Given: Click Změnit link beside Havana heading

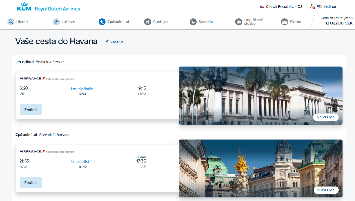Looking at the screenshot, I should [x=114, y=42].
